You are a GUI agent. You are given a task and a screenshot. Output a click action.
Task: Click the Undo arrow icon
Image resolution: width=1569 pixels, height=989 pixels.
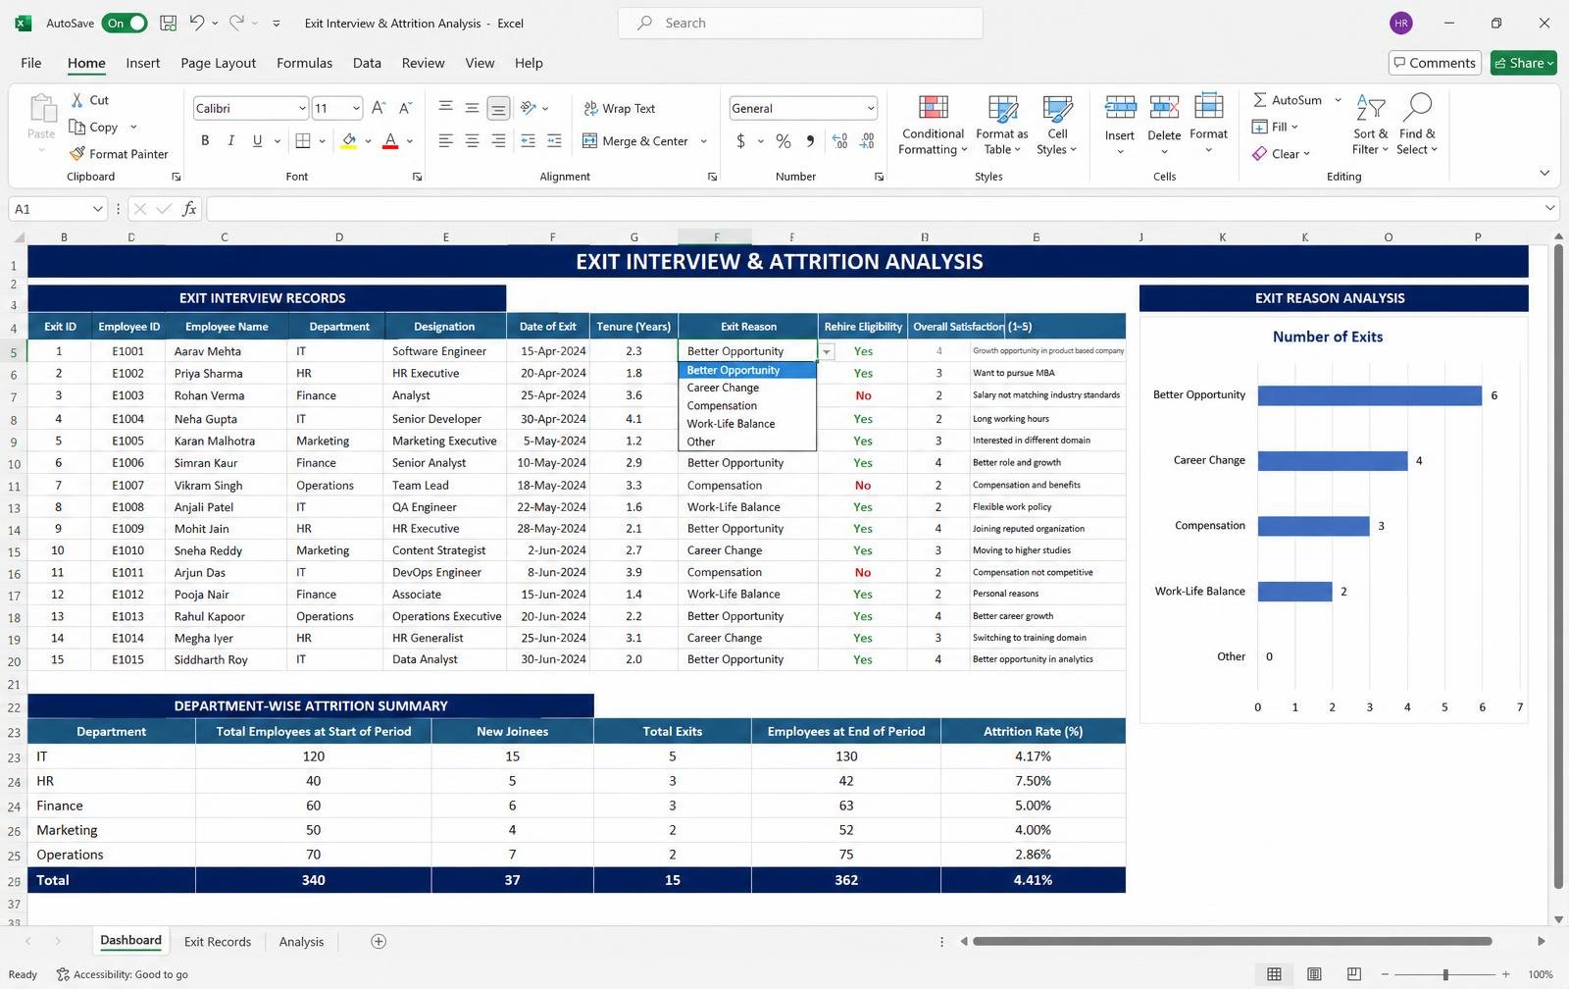[197, 23]
